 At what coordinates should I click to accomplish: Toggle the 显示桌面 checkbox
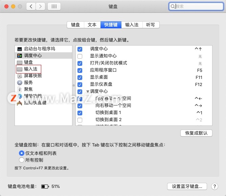[x=80, y=78]
